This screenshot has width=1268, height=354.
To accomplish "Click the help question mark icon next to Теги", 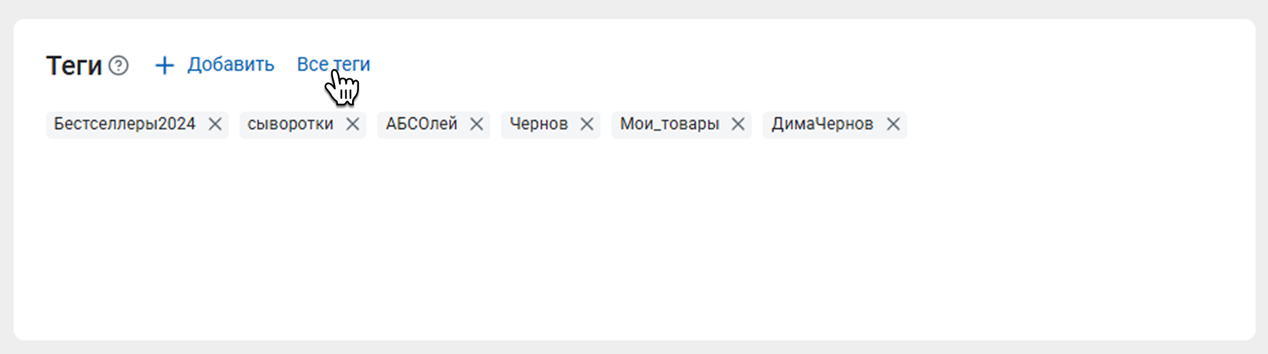I will coord(118,65).
